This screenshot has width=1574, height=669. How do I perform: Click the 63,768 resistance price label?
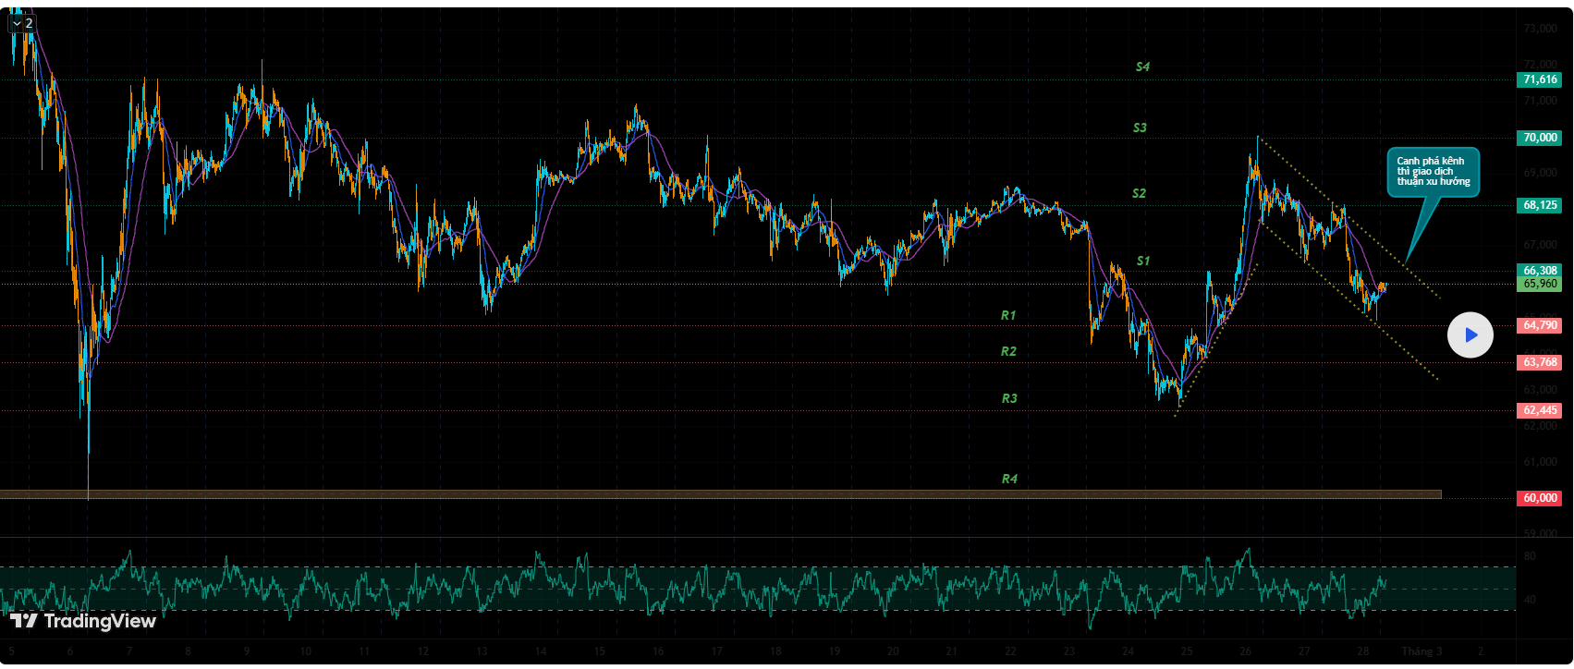click(1539, 362)
